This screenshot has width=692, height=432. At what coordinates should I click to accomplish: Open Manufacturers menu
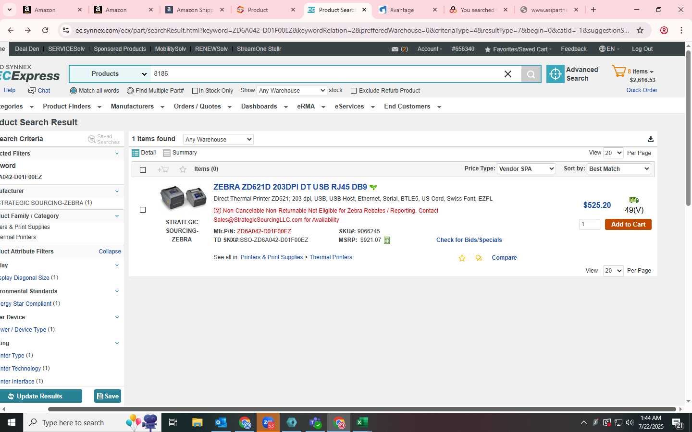coord(137,107)
